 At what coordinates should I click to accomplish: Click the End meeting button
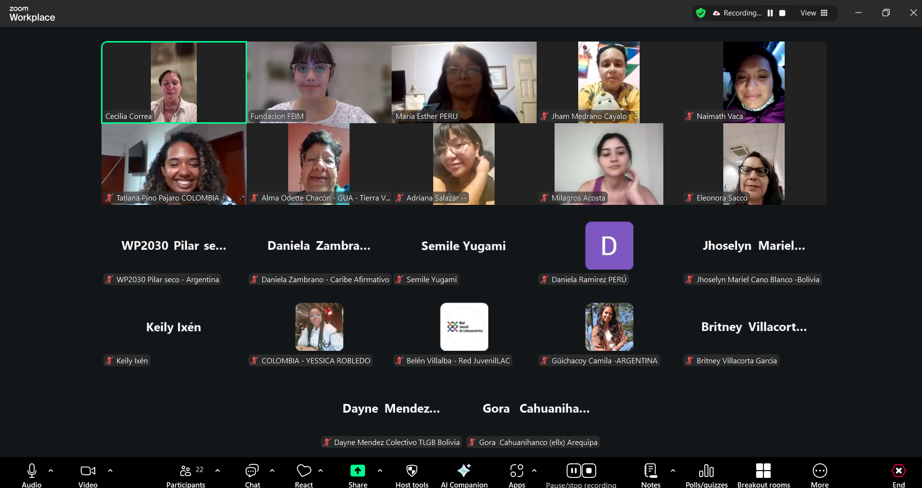point(898,471)
